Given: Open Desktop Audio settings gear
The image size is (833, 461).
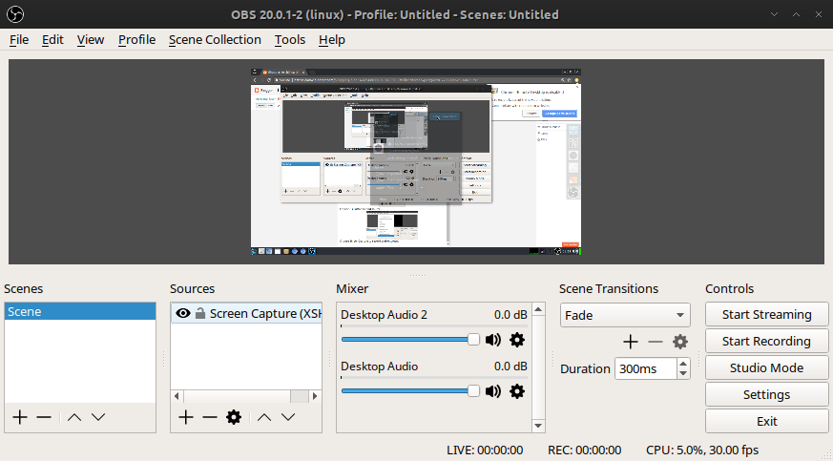Looking at the screenshot, I should coord(517,391).
